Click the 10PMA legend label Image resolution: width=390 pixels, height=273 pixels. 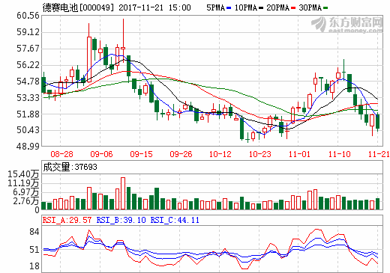tap(246, 7)
